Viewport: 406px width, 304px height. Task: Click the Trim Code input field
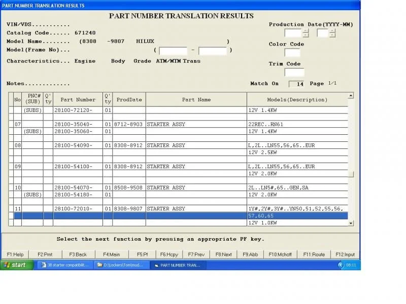tap(294, 72)
